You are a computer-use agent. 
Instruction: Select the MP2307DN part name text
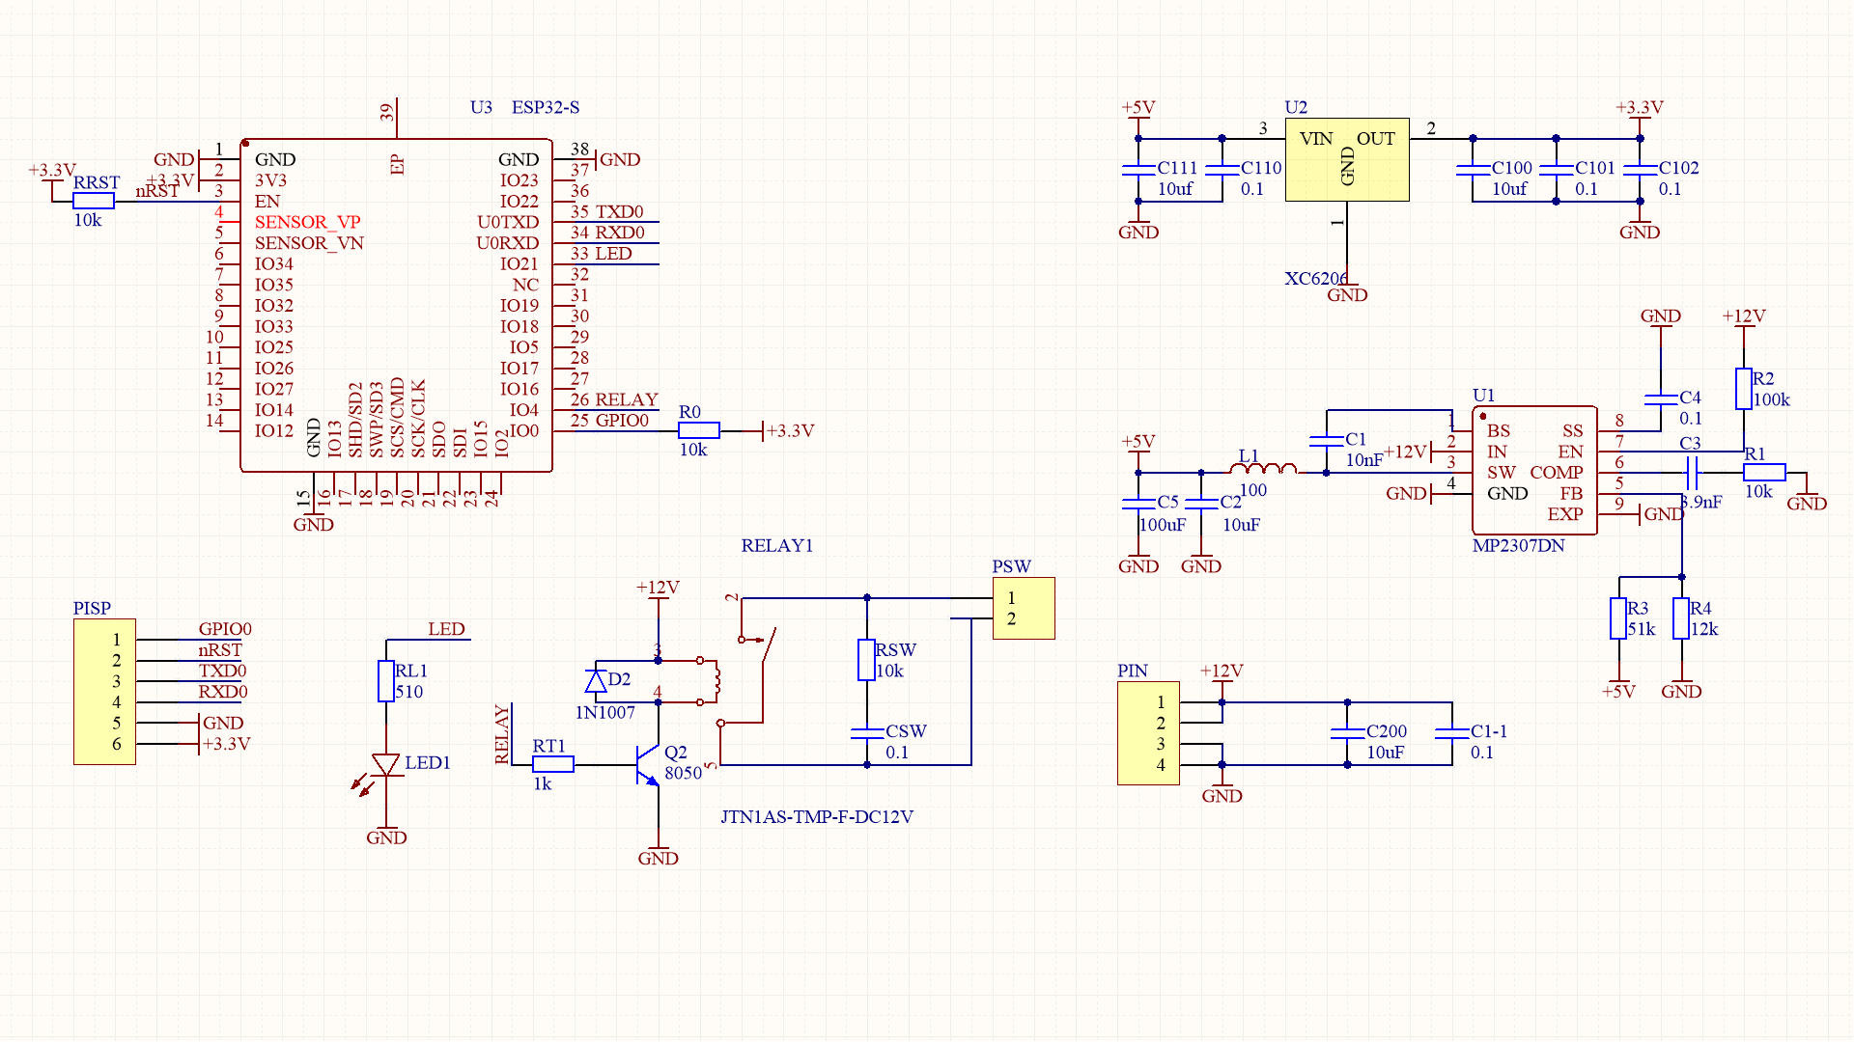pos(1518,545)
